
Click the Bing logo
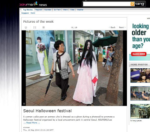pyautogui.click(x=140, y=4)
